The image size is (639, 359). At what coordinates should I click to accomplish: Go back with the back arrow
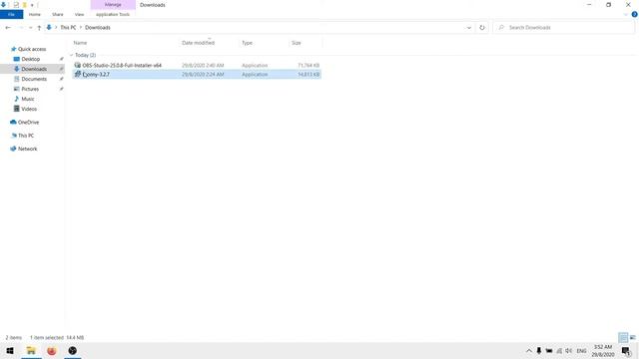coord(8,27)
